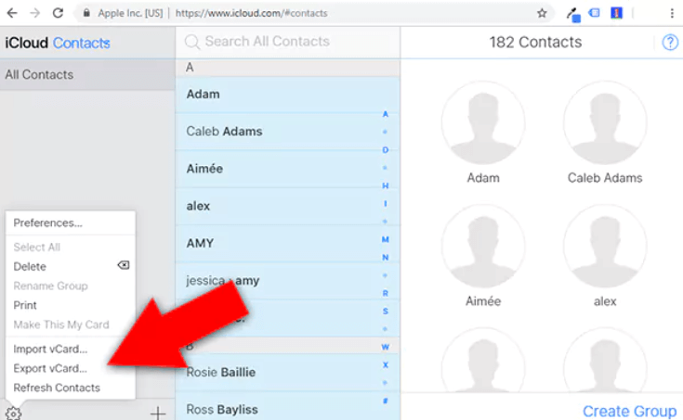
Task: Choose Print in the actions menu
Action: 25,305
